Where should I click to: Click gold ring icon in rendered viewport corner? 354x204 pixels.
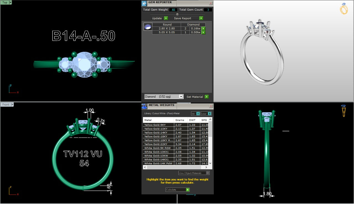coord(344,9)
